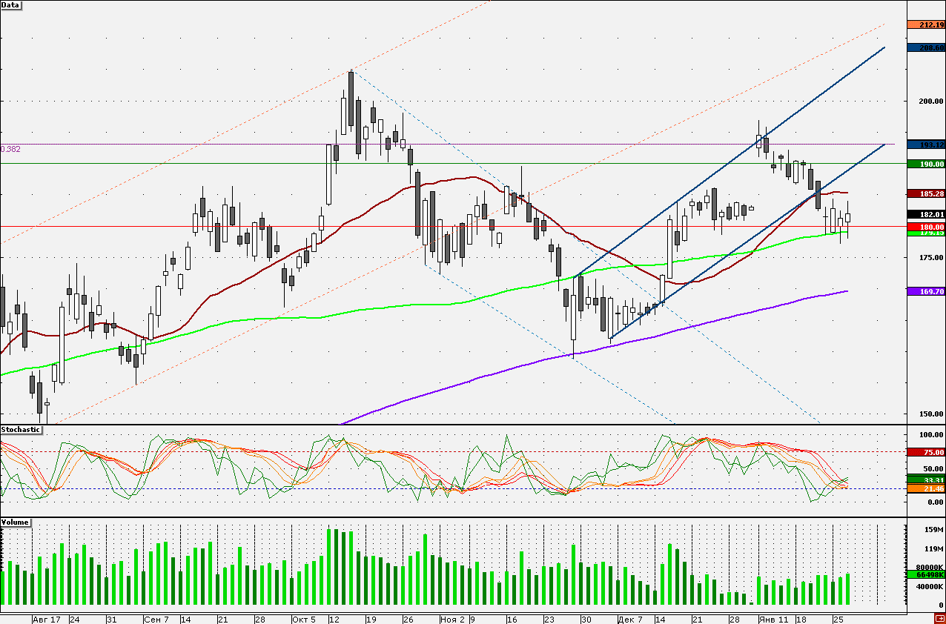The height and width of the screenshot is (624, 946).
Task: Click the black 182.01 last price marker
Action: point(926,215)
